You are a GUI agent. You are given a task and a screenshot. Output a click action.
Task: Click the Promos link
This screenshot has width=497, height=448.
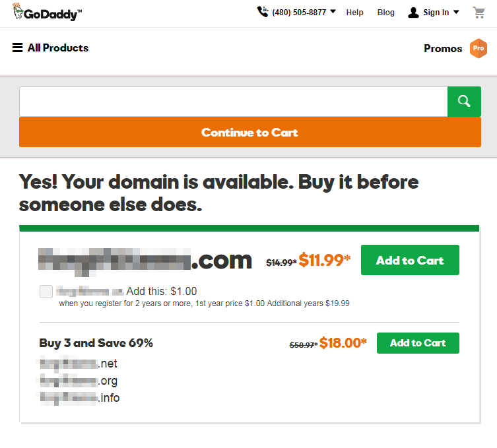[443, 48]
